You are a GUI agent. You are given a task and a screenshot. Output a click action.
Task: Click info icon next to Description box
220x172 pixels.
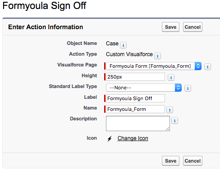[174, 120]
